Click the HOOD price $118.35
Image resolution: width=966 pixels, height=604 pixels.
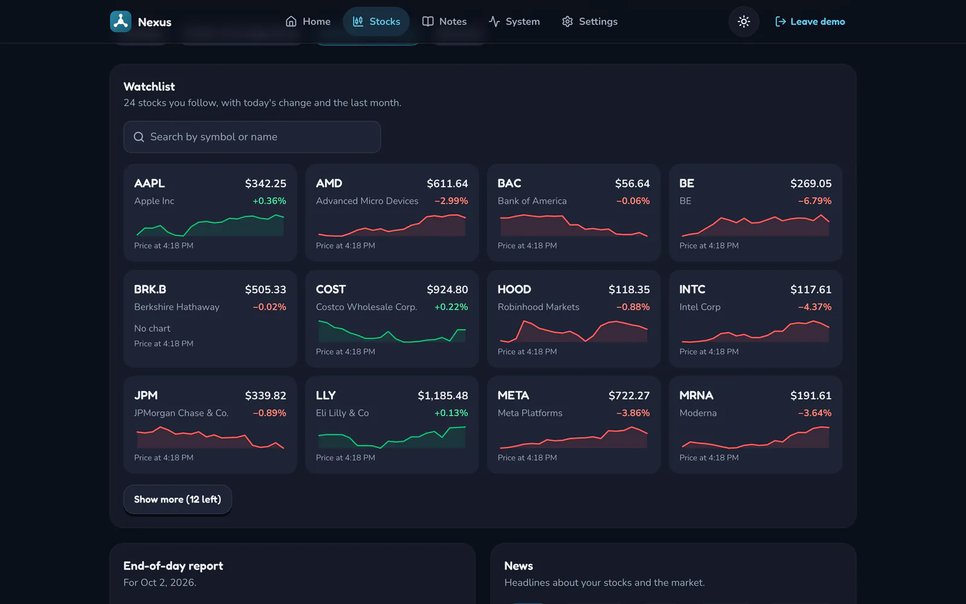(629, 290)
